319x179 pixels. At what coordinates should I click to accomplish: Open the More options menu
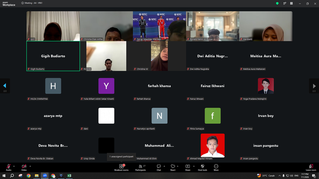(x=216, y=168)
